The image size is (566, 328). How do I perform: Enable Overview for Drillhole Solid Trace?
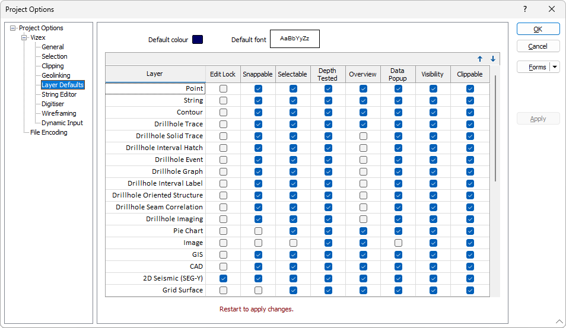point(363,136)
